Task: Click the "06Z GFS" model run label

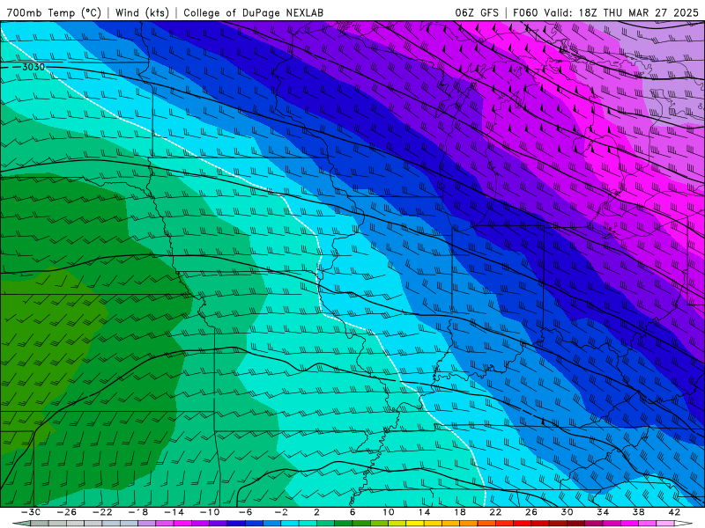Action: [x=477, y=12]
